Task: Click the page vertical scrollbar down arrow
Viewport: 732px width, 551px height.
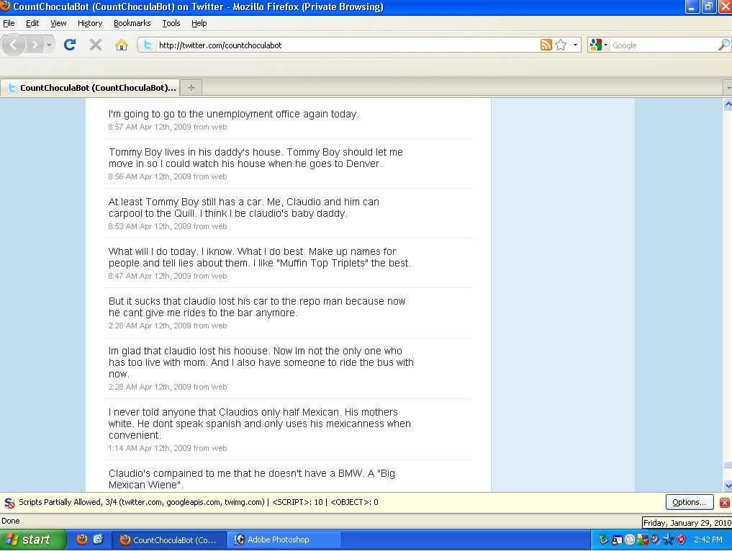Action: point(727,485)
